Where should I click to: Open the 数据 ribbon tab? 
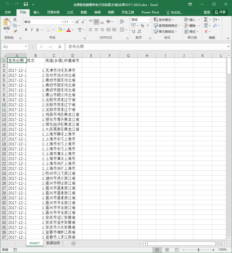[x=84, y=12]
